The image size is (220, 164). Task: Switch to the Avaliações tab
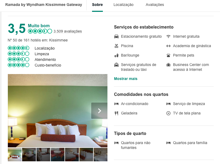(x=154, y=5)
